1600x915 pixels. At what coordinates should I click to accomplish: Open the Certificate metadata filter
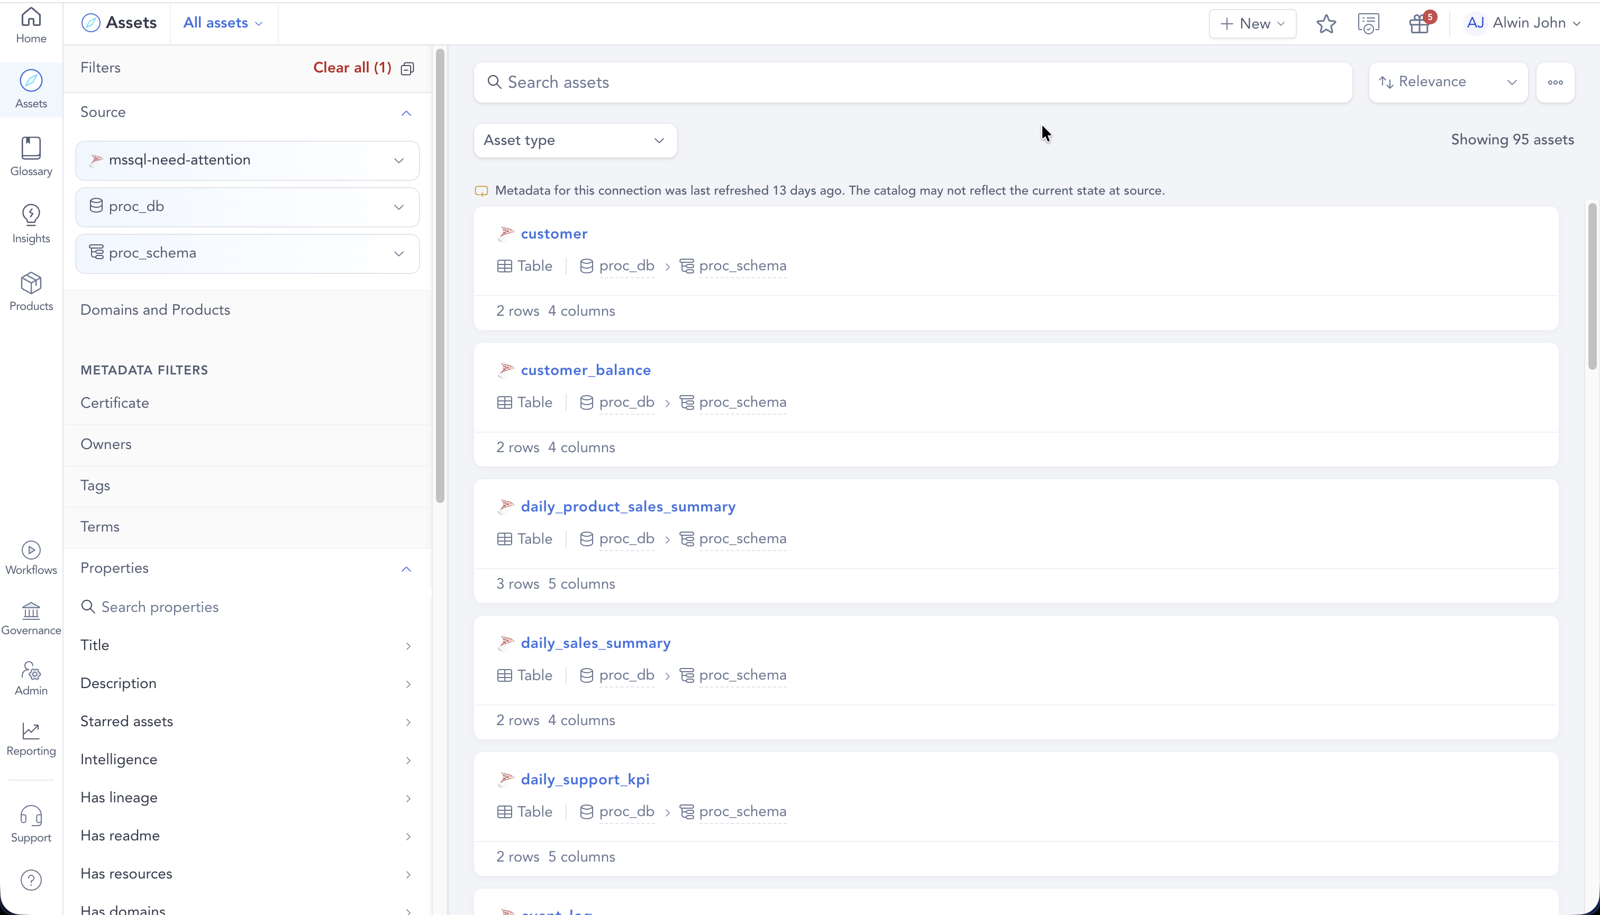click(x=247, y=403)
